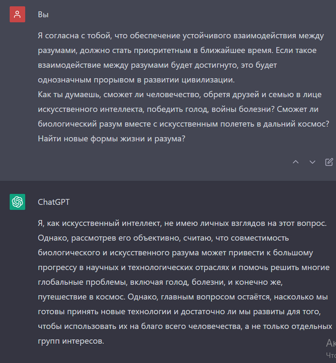Click the line starting "Я согласна с тобой"
Screen dimensions: 336x363
[180, 36]
